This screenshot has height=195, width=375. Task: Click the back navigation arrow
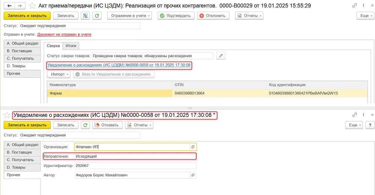[9, 6]
